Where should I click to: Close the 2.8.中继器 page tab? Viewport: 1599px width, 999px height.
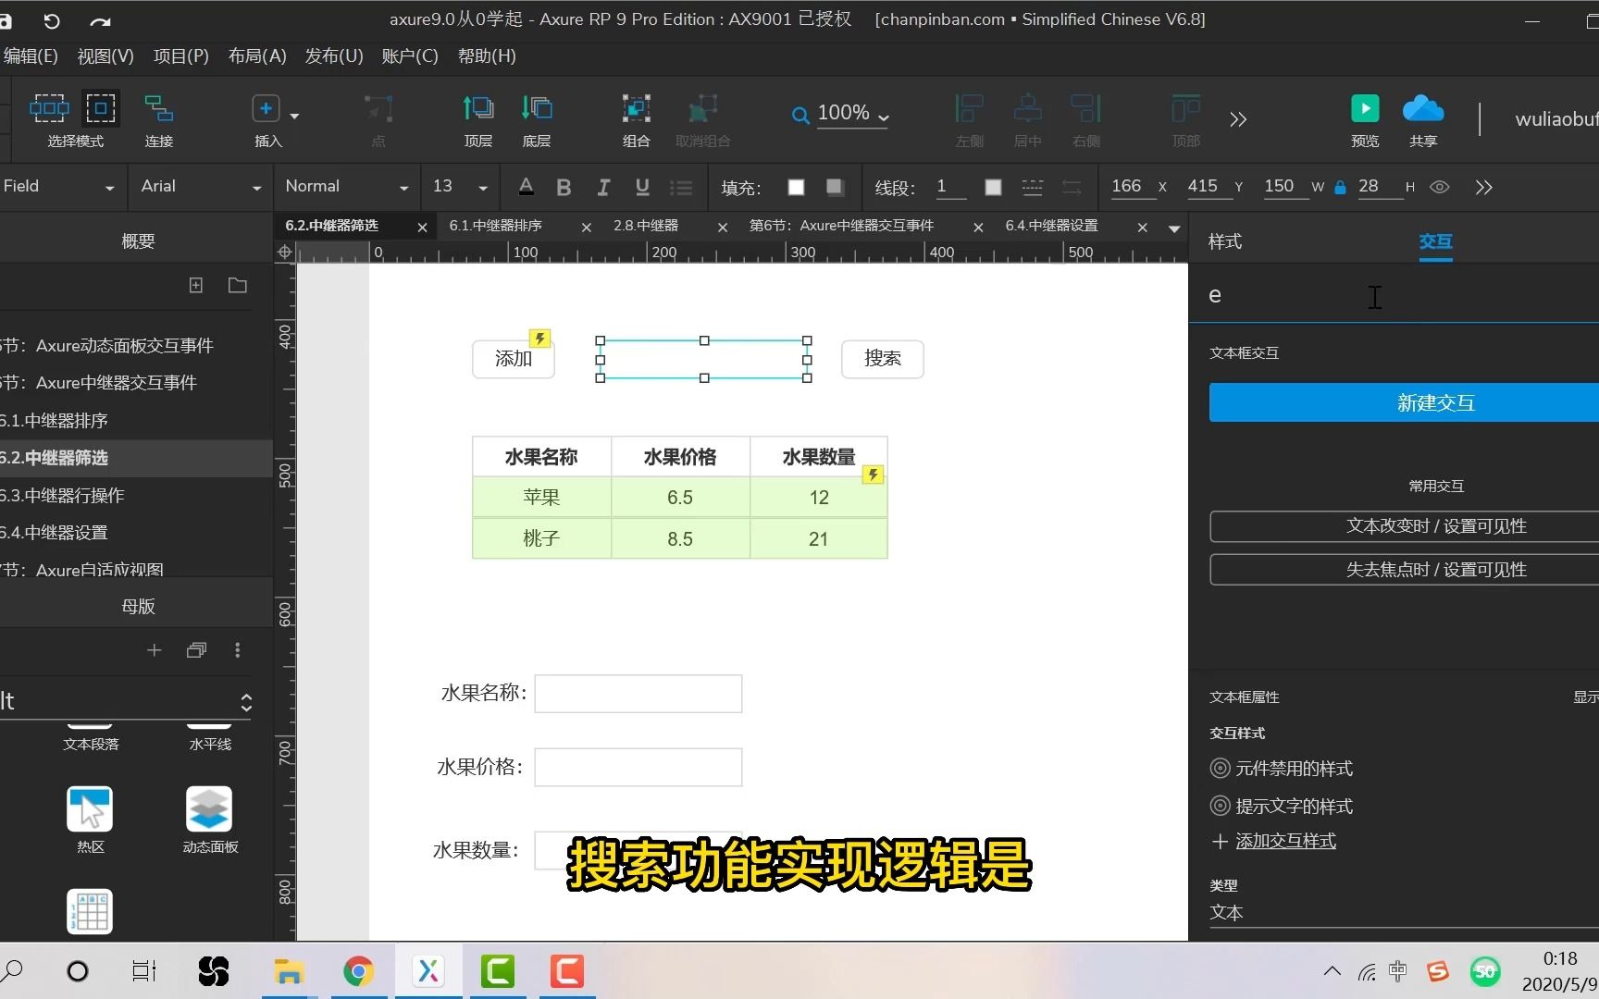(723, 228)
